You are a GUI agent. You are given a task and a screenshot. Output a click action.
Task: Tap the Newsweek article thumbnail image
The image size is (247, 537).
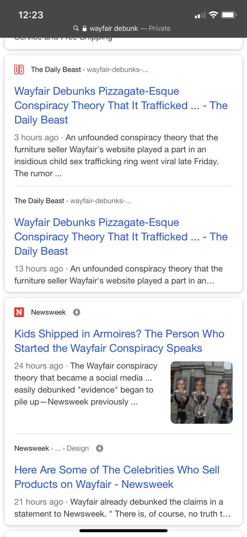coord(202,392)
